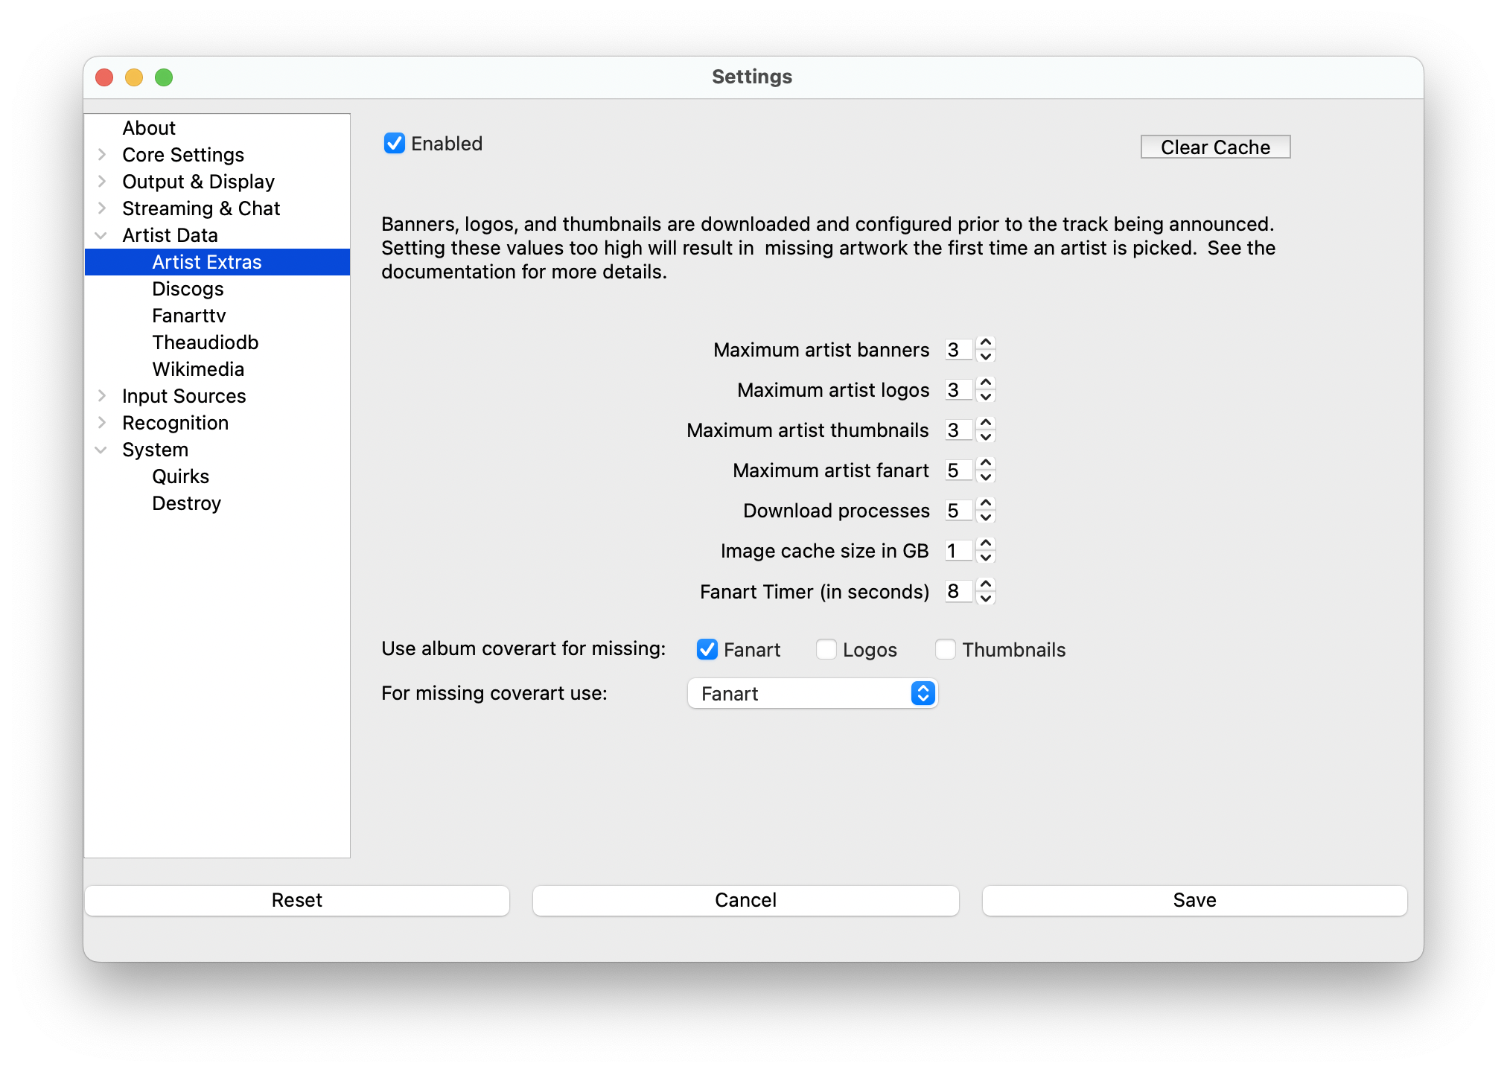Enable Logos album coverart checkbox

(826, 649)
